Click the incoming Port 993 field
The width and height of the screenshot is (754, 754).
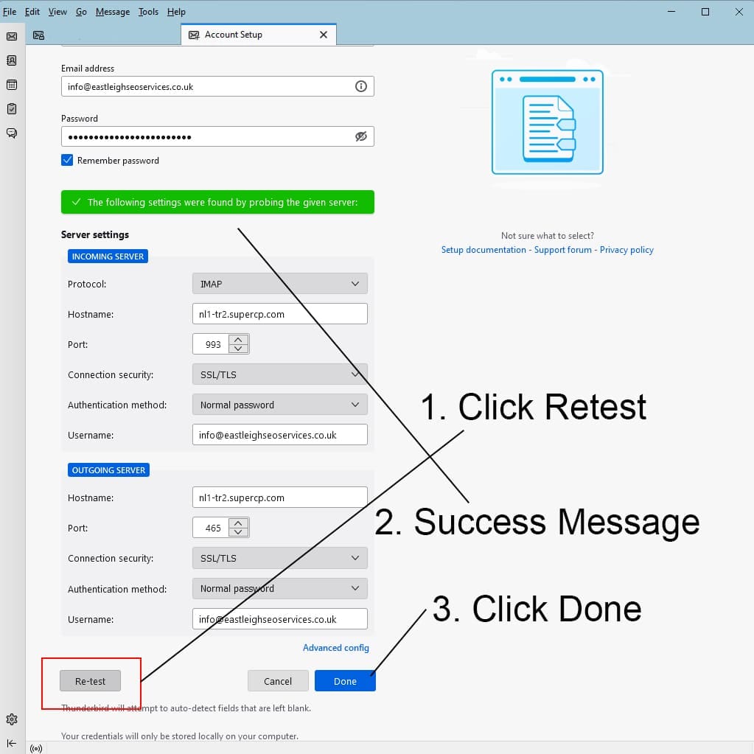point(211,343)
